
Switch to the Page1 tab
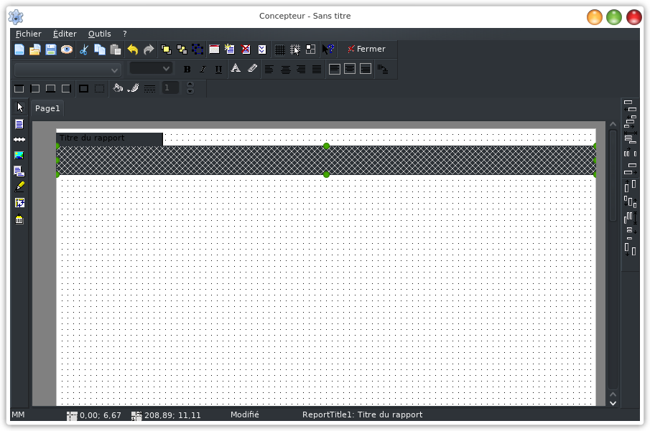47,108
